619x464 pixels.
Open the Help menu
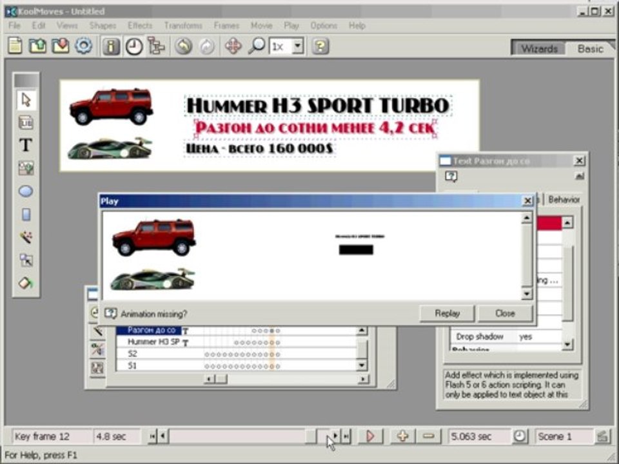(x=357, y=26)
